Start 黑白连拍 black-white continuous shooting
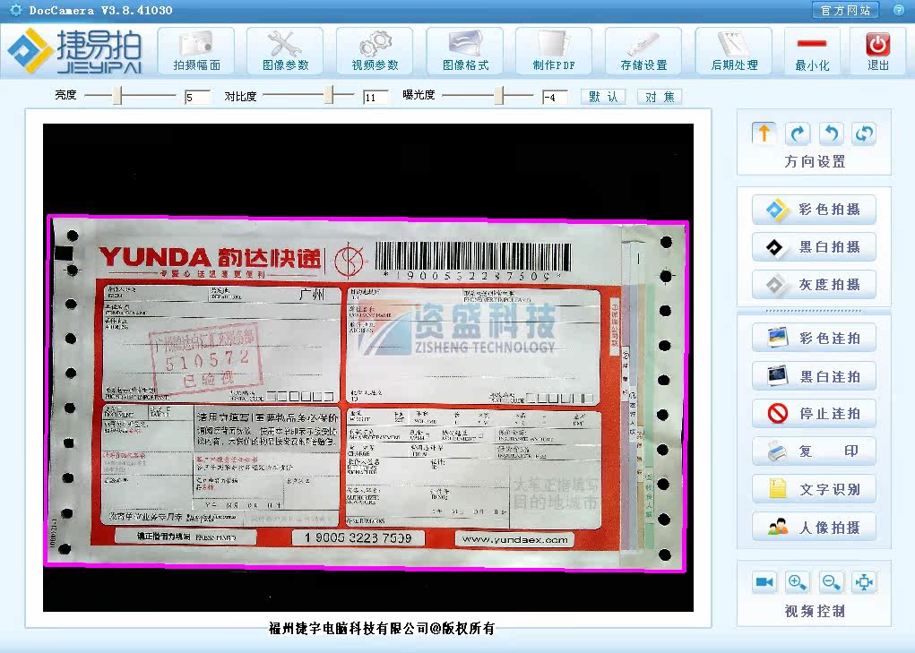The width and height of the screenshot is (915, 653). (814, 376)
